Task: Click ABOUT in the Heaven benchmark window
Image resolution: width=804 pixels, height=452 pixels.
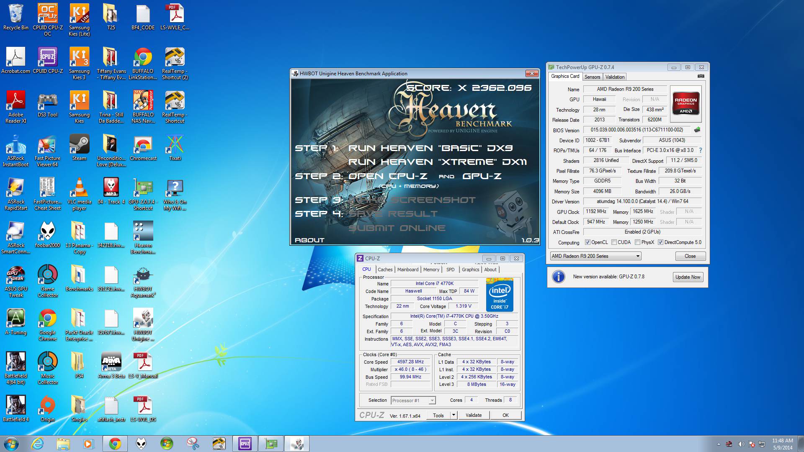Action: pyautogui.click(x=309, y=240)
